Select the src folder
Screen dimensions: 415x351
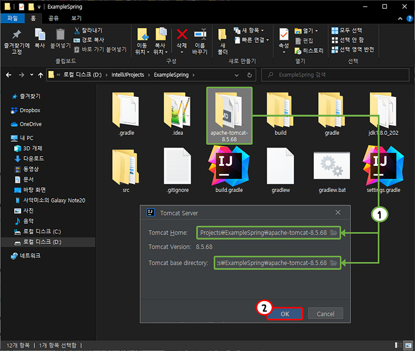click(x=126, y=171)
